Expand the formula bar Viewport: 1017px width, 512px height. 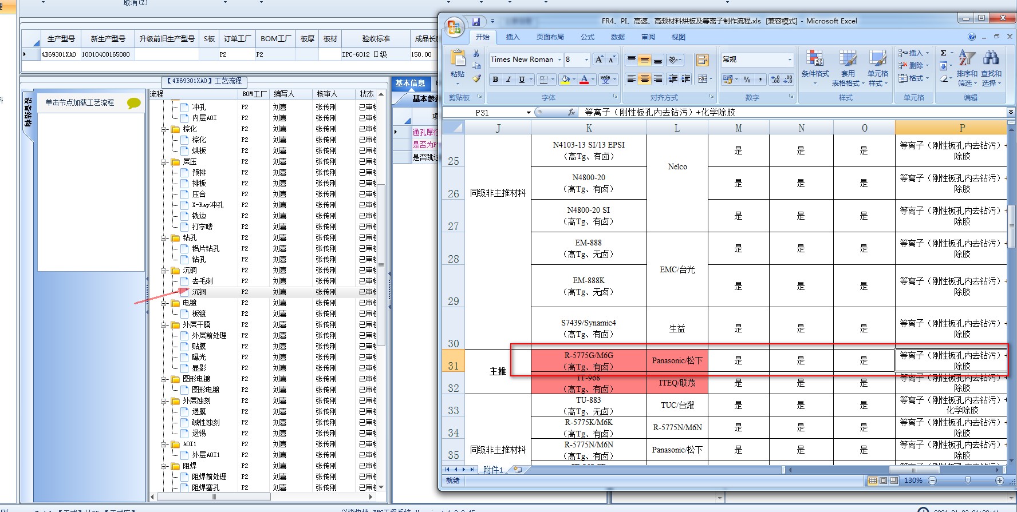(x=1011, y=112)
